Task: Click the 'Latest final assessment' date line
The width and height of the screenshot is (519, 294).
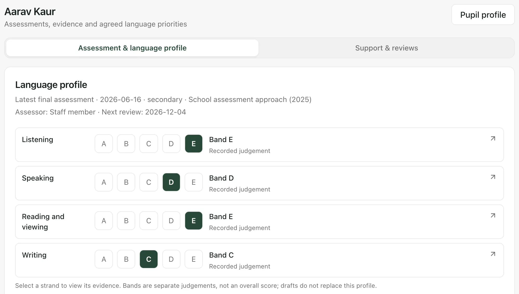Action: click(163, 100)
